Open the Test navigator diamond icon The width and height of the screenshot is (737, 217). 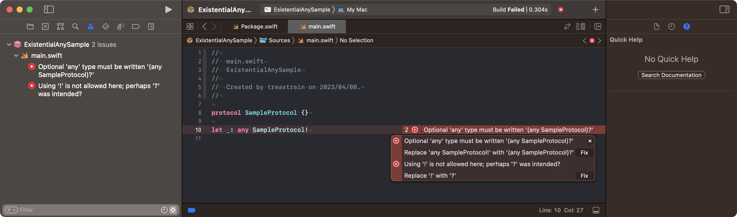coord(105,27)
